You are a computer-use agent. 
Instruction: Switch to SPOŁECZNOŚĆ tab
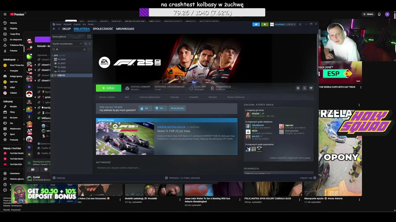point(103,29)
